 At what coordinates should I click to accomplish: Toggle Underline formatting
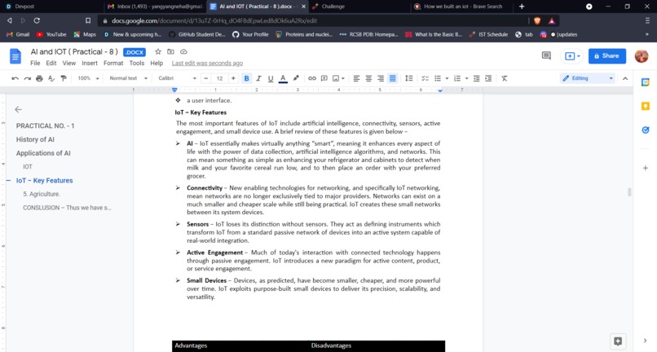click(271, 78)
